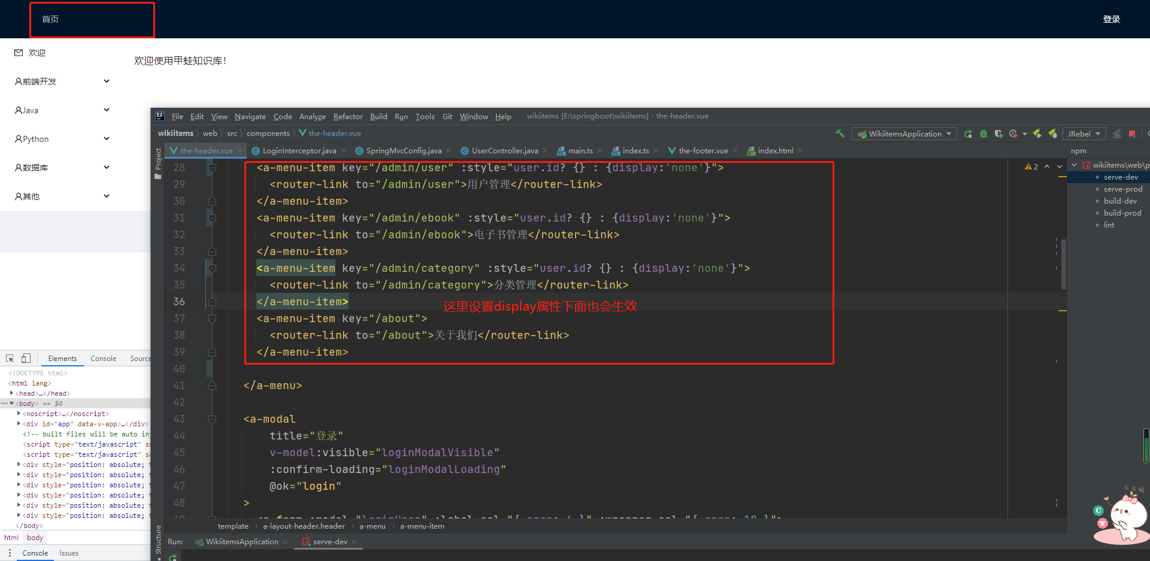The image size is (1150, 561).
Task: Select the lint npm script
Action: tap(1109, 225)
